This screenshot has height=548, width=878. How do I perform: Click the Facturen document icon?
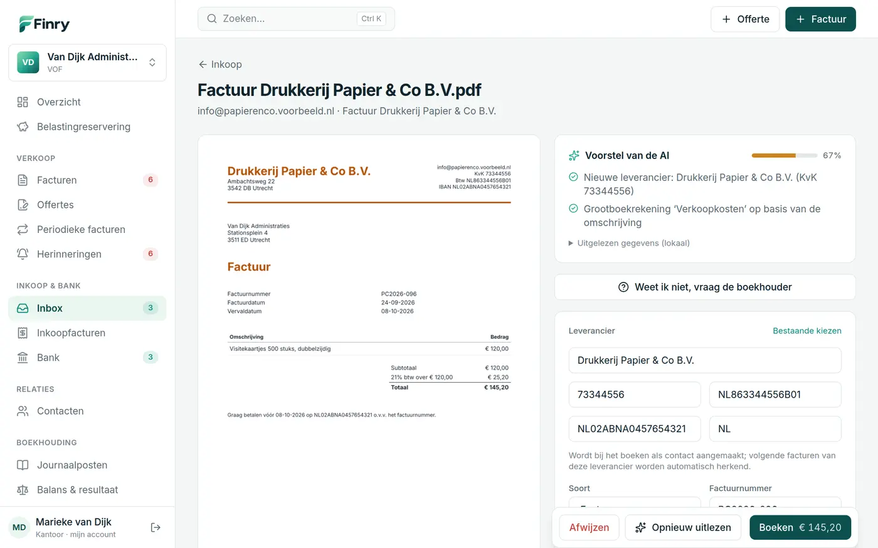[23, 180]
